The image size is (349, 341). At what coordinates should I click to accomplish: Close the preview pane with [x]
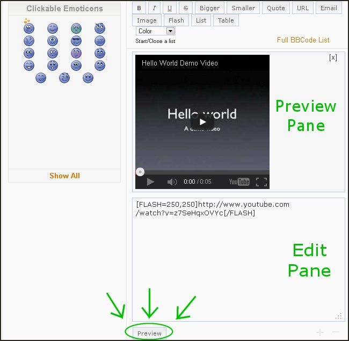[x=333, y=57]
